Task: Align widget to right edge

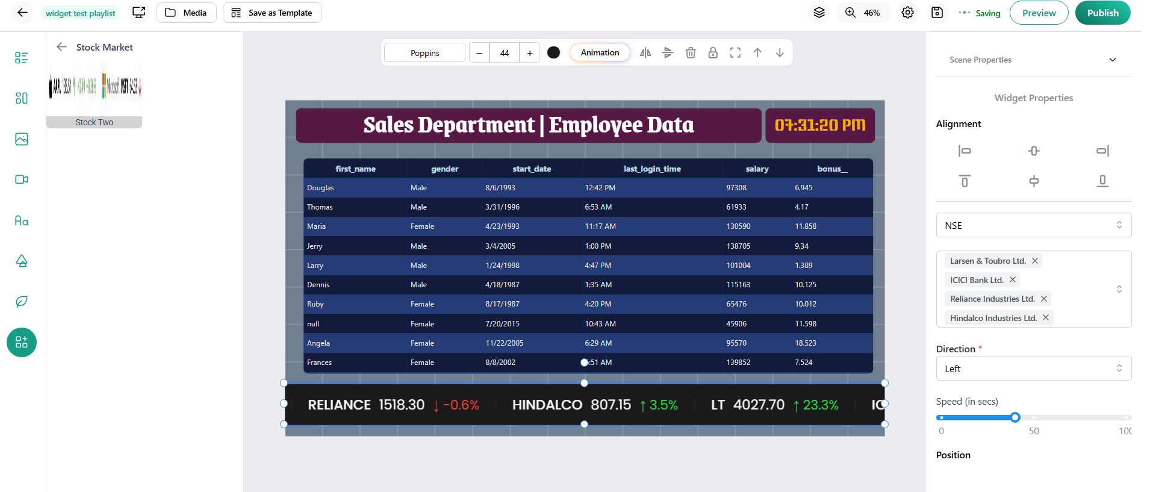Action: [1102, 151]
